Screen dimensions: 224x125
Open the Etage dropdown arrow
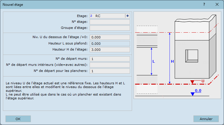tap(127, 16)
